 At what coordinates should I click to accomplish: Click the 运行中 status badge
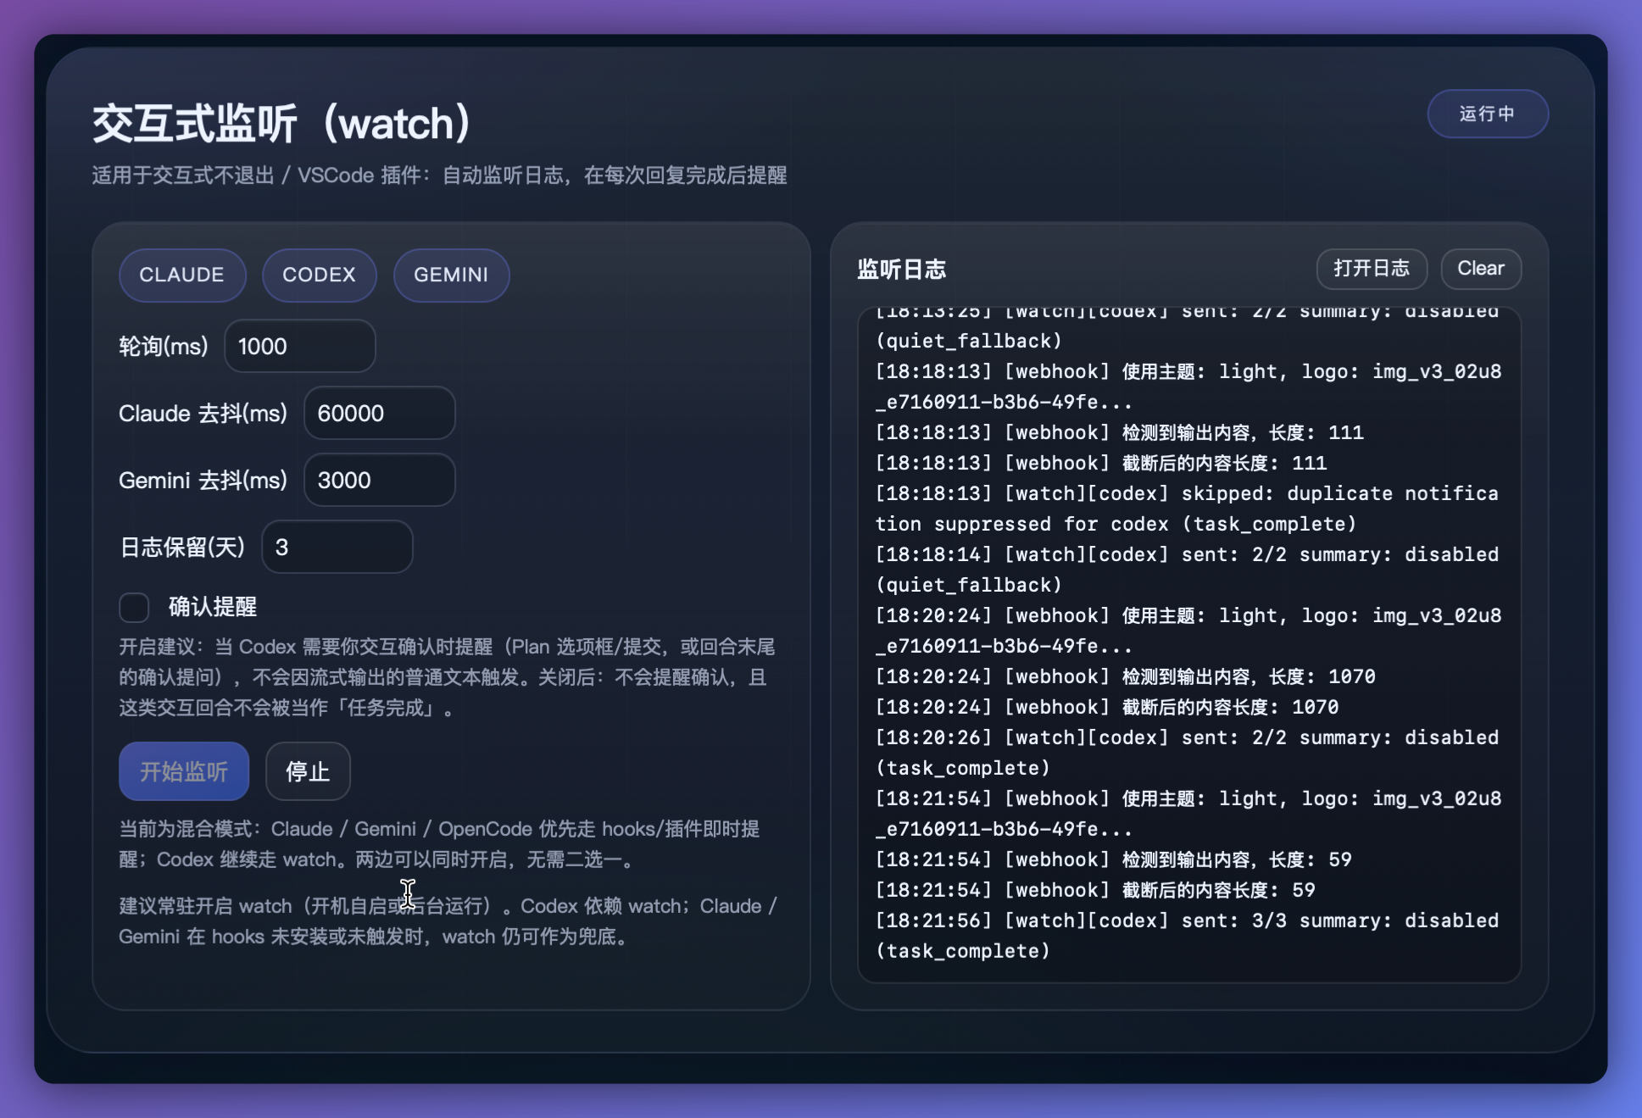click(x=1488, y=114)
